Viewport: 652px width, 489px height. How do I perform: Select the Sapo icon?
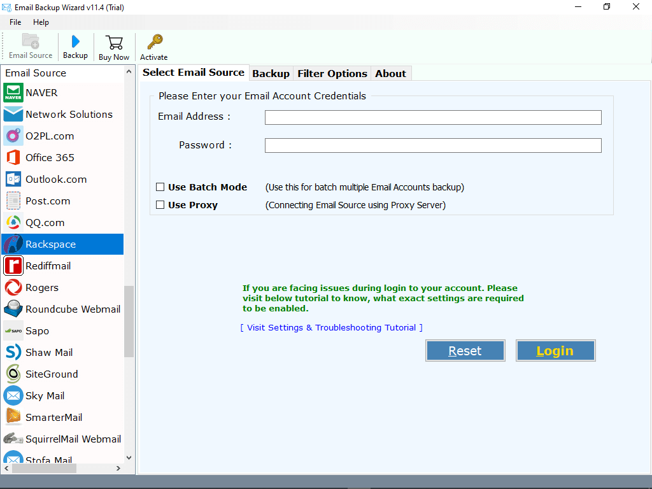(13, 330)
